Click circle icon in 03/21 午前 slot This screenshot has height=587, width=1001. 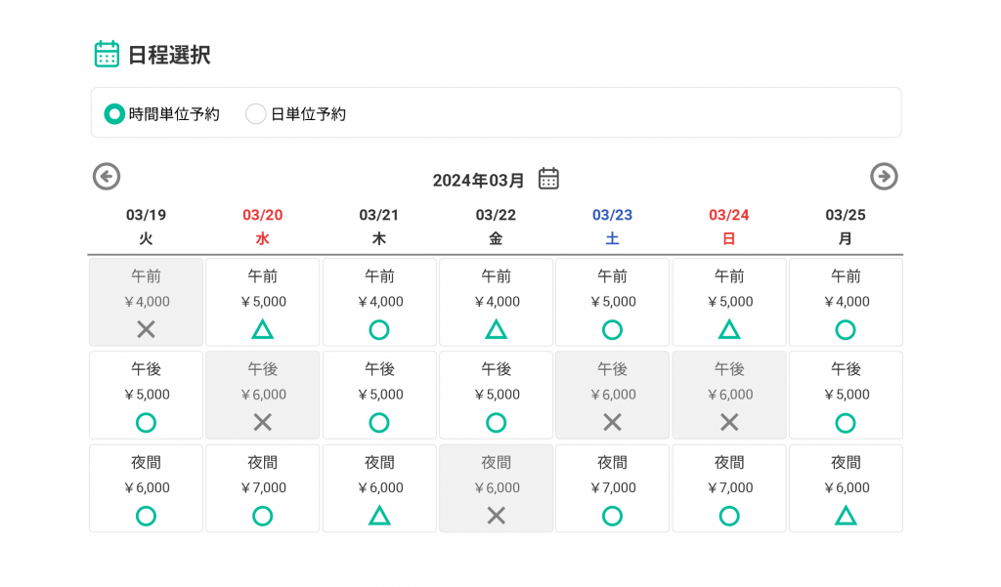[x=379, y=330]
